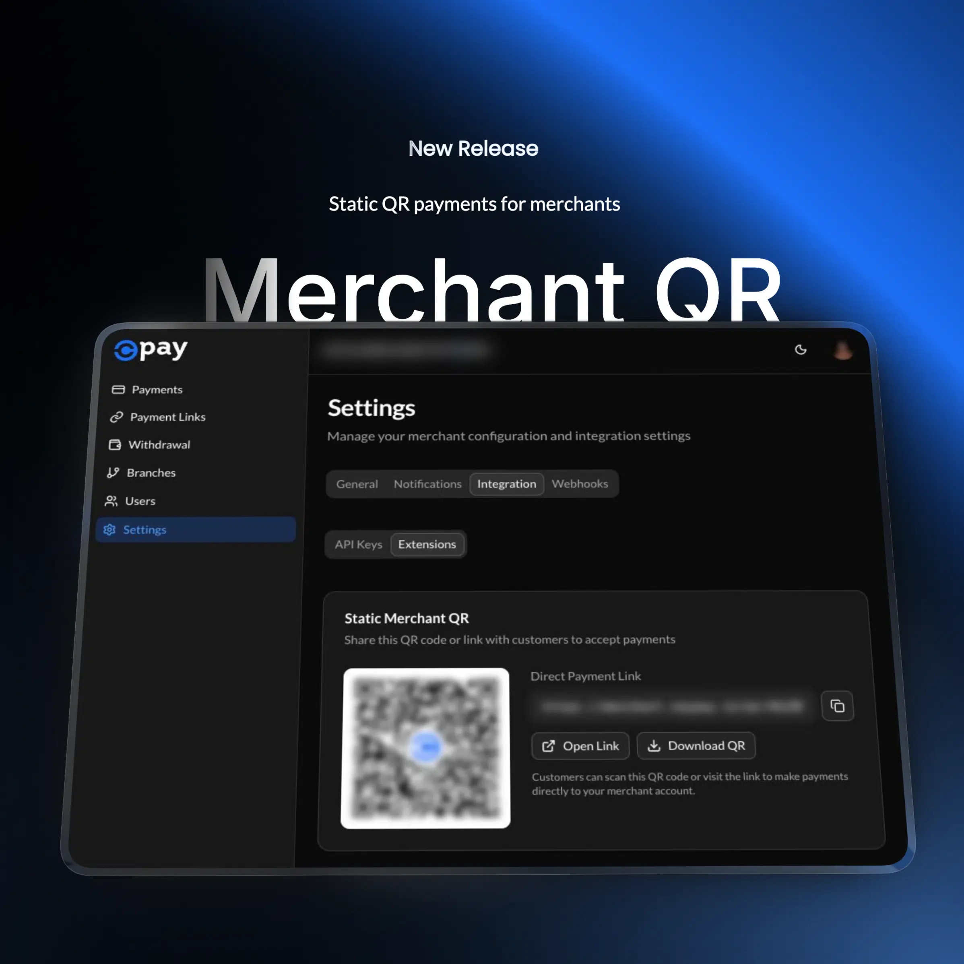Click the Download QR button
This screenshot has width=964, height=964.
pos(697,745)
